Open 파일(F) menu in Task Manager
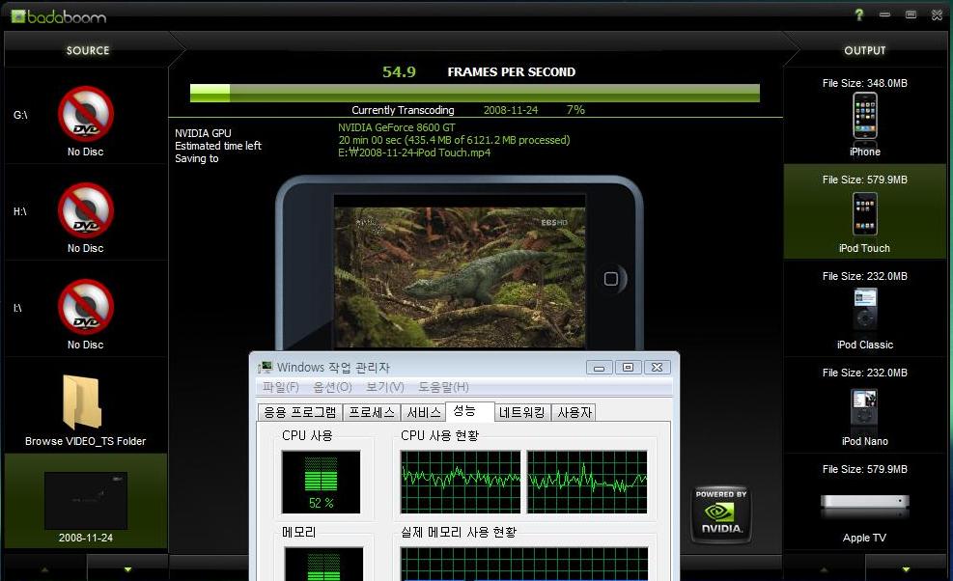Image resolution: width=953 pixels, height=581 pixels. pos(280,387)
